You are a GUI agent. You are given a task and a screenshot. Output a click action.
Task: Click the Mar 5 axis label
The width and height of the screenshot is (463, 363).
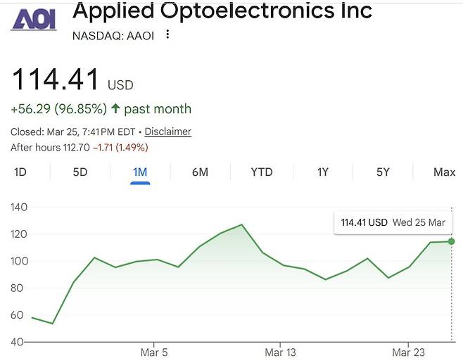click(x=154, y=352)
